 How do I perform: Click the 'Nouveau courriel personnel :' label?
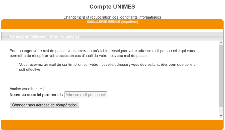36,95
